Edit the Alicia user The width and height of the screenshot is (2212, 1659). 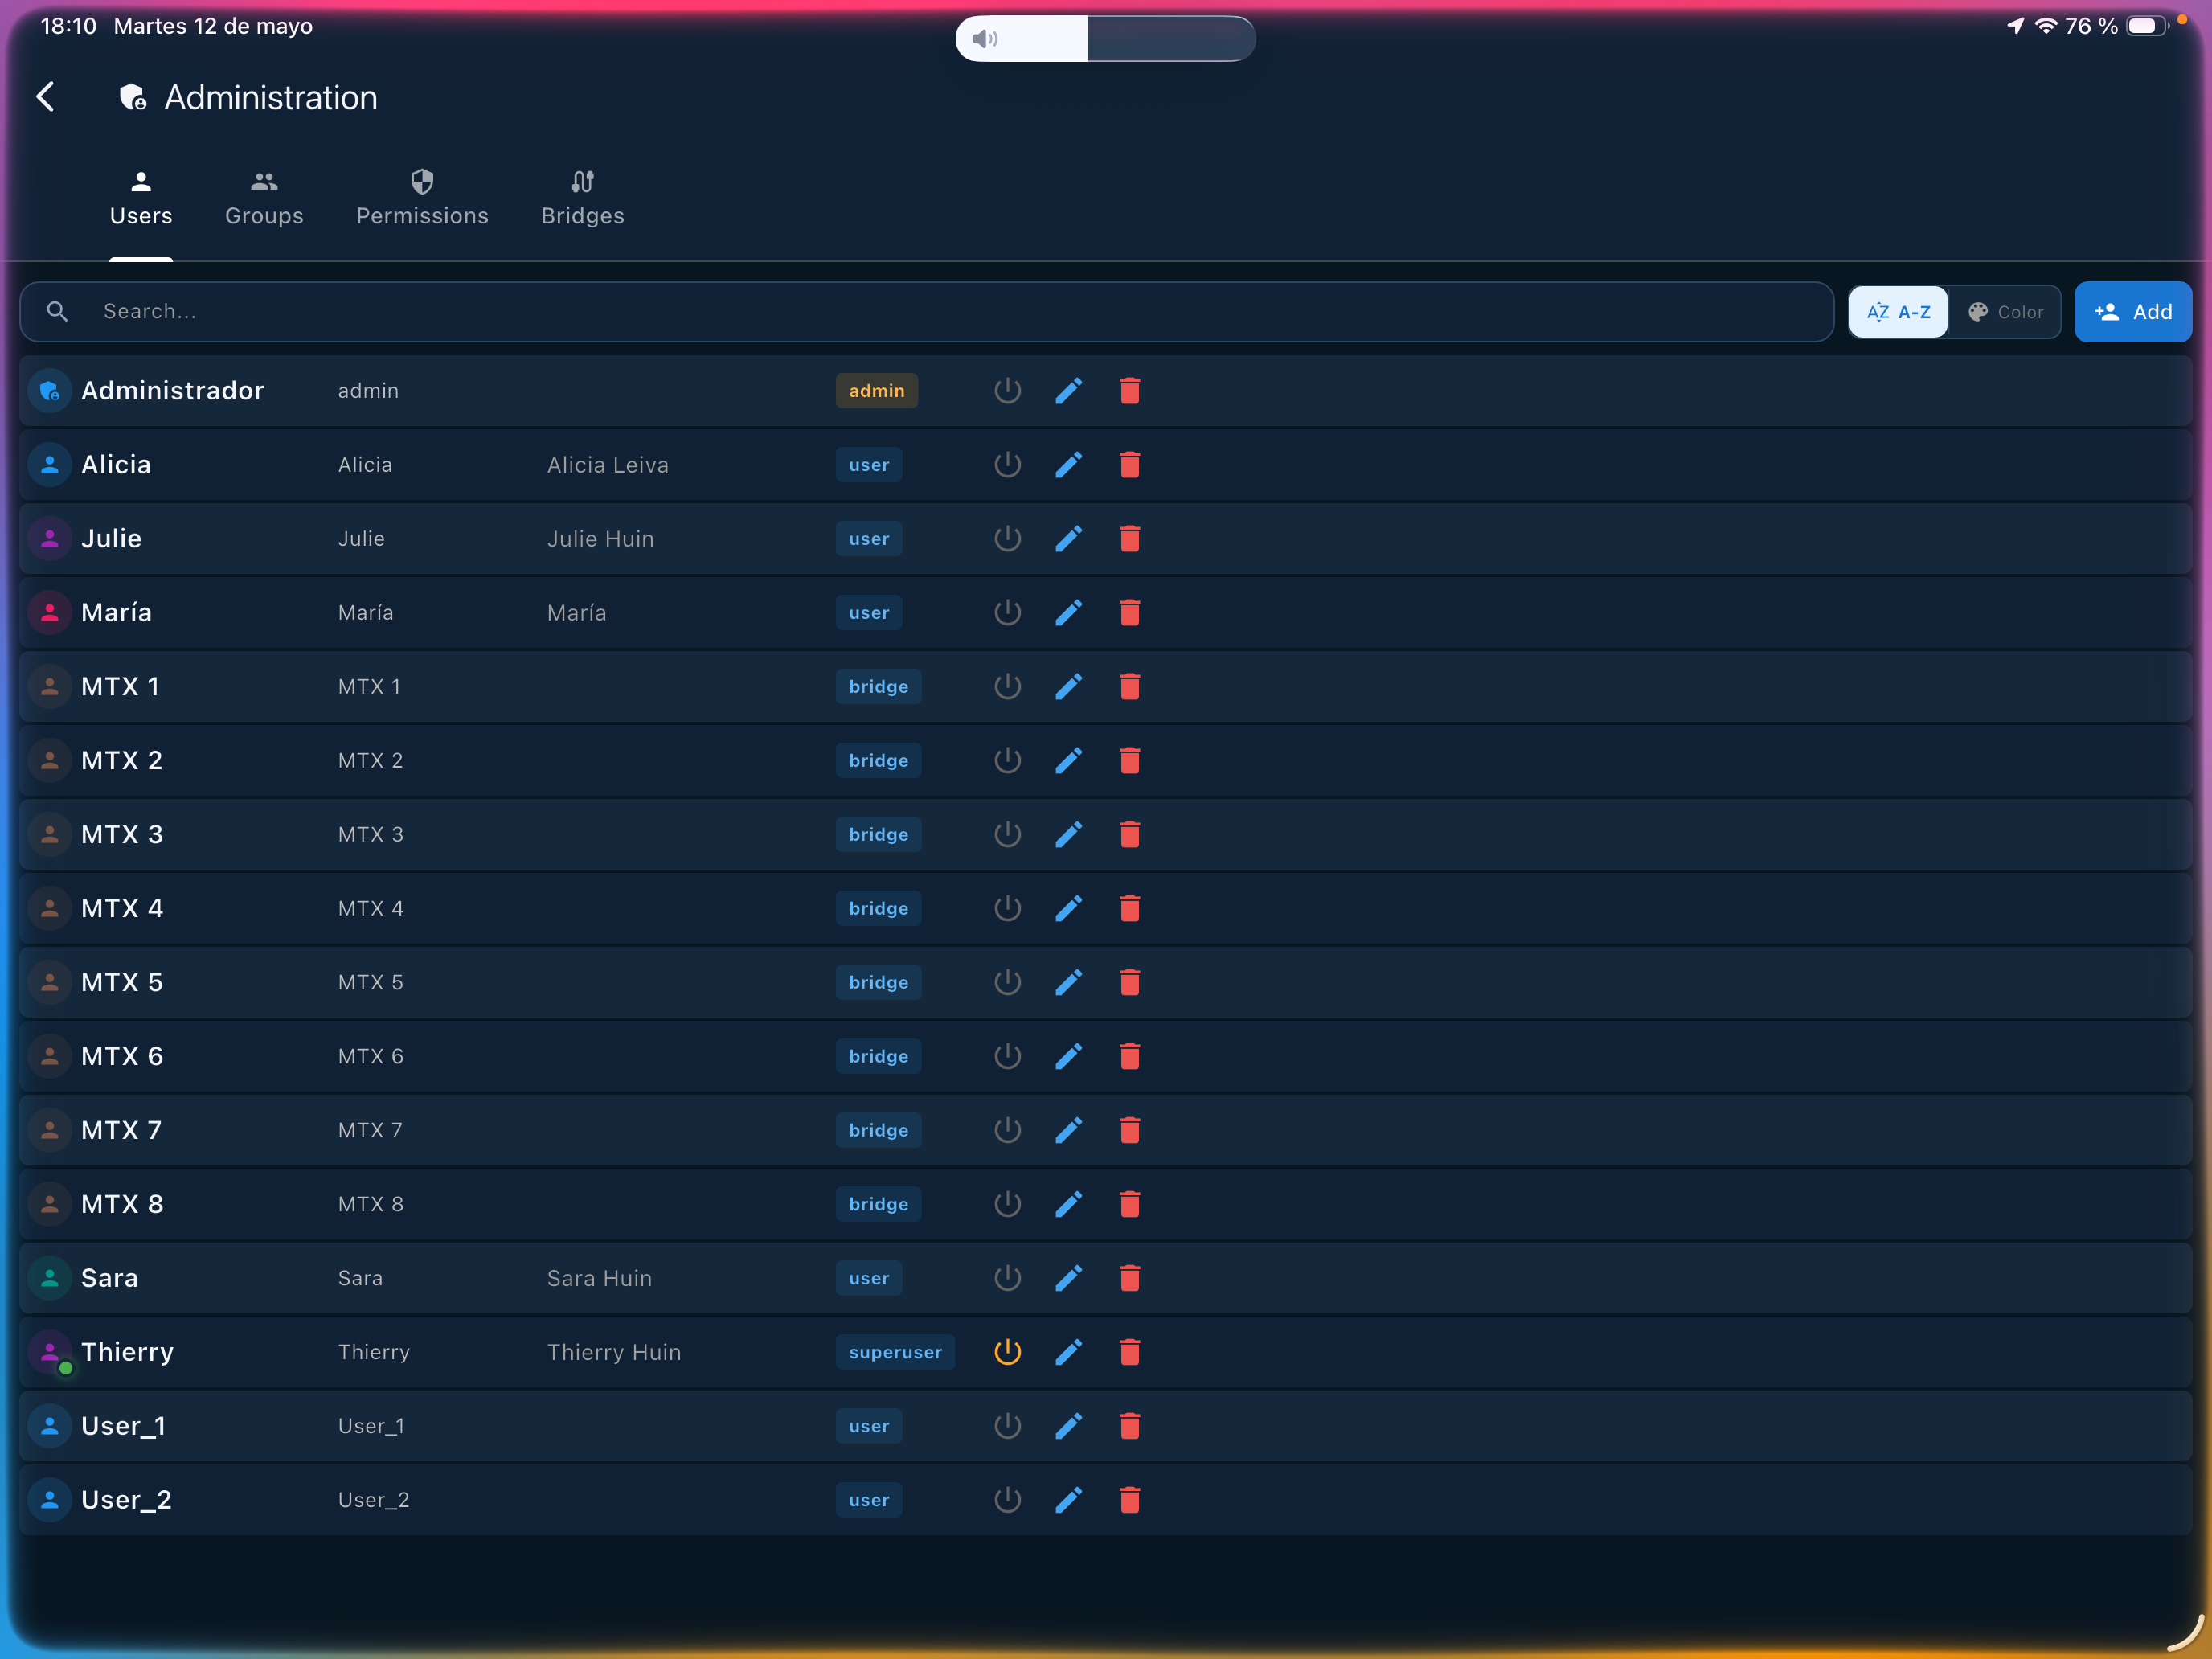pyautogui.click(x=1069, y=465)
